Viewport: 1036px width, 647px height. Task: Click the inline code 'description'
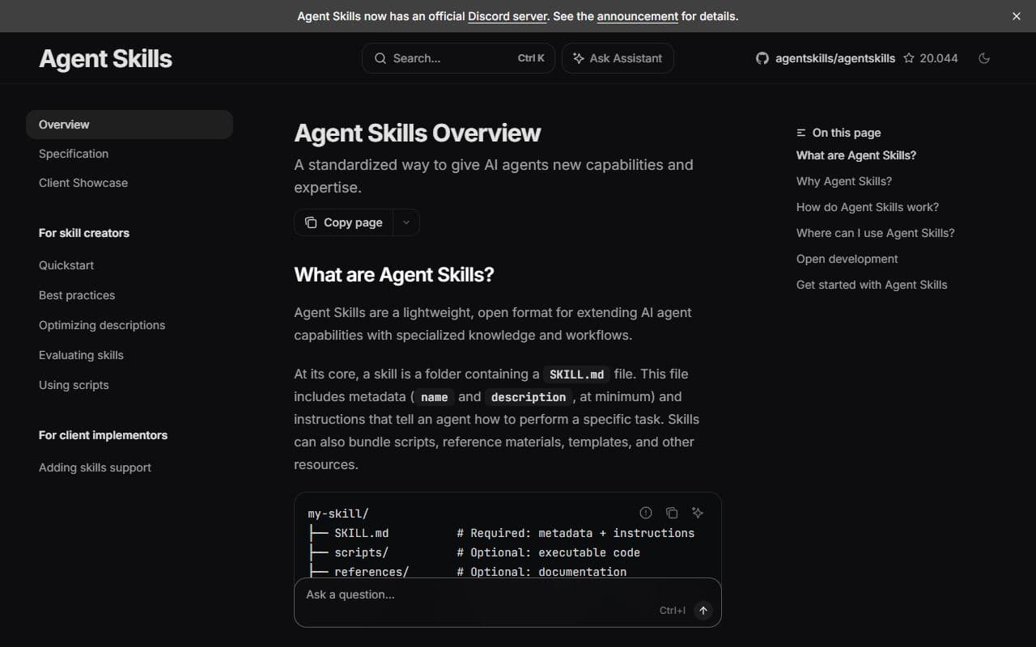pos(529,397)
